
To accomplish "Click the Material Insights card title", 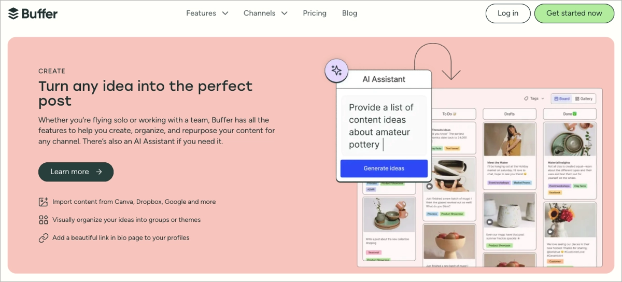I will 559,162.
